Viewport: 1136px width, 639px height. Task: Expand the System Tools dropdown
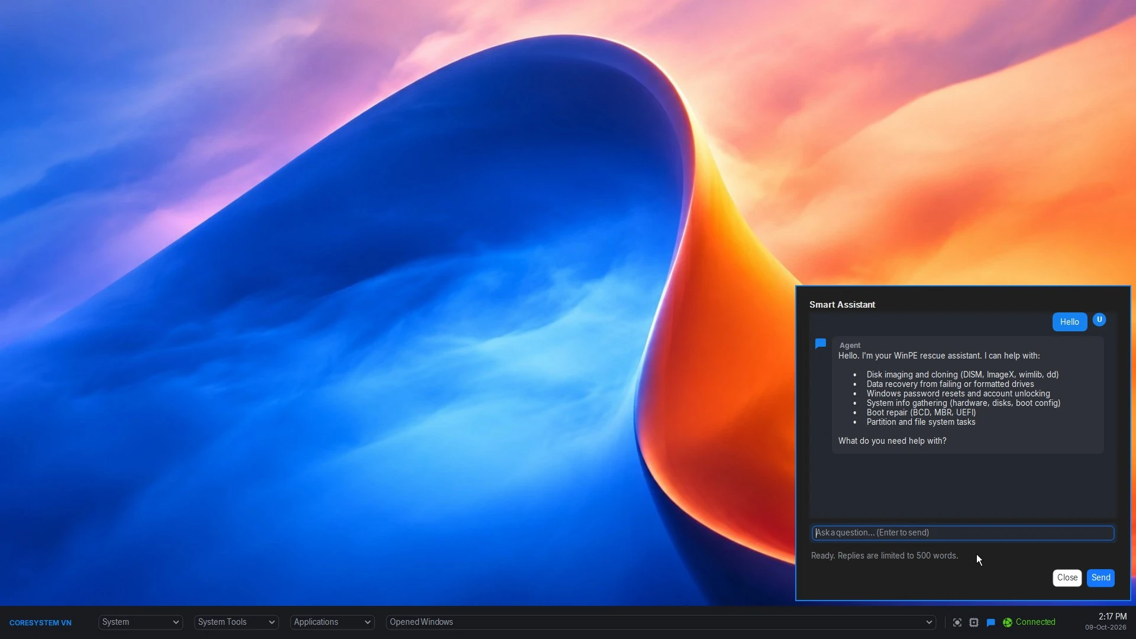coord(236,622)
